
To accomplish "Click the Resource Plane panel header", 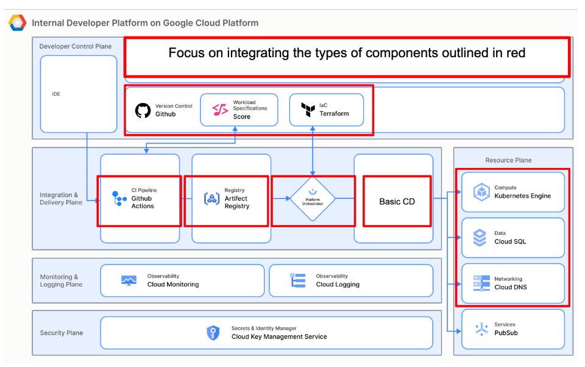I will [509, 160].
